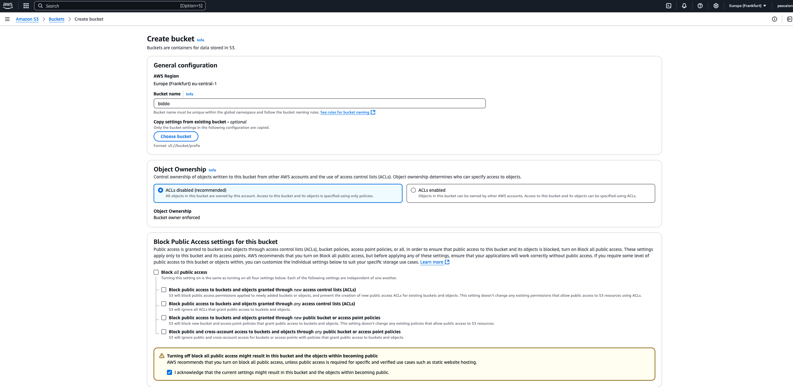Click 'Copy settings from existing bucket - optional' label

200,122
